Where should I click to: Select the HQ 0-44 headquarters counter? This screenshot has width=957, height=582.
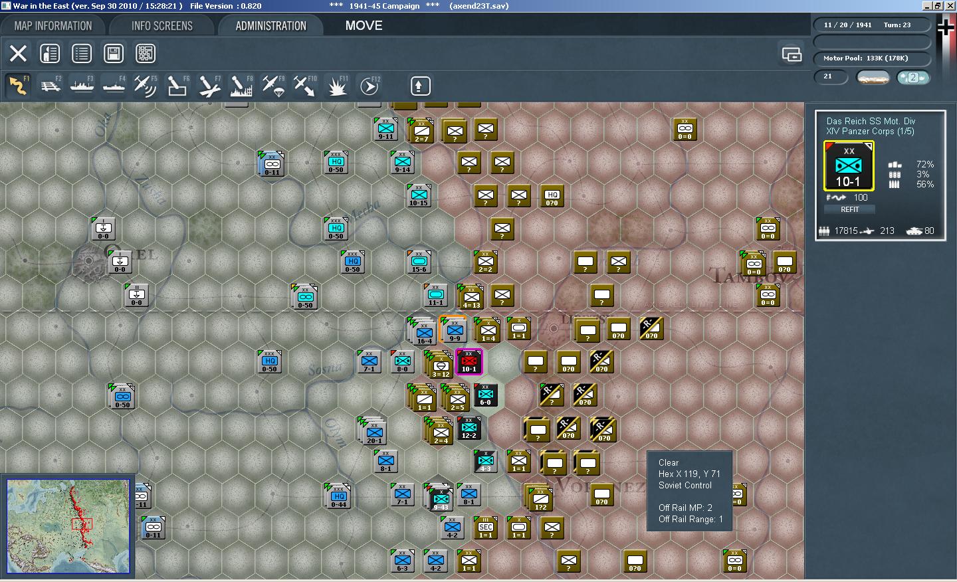(338, 496)
